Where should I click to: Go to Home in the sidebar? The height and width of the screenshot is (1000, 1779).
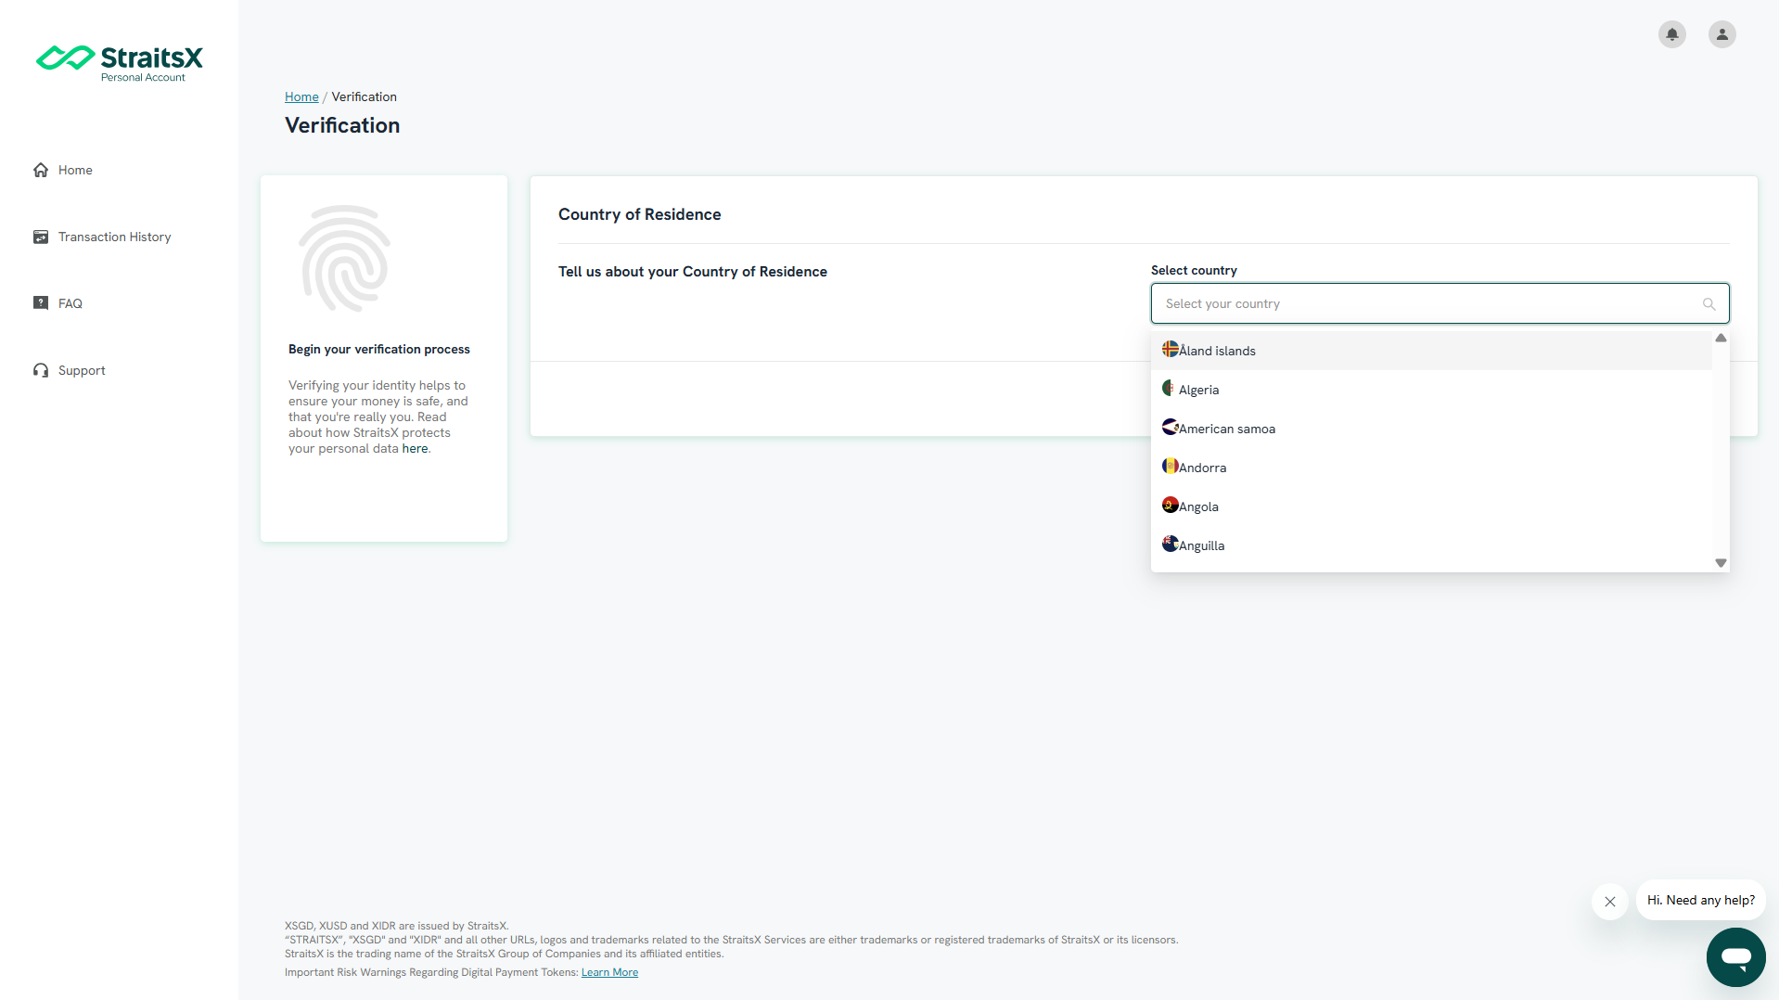[x=75, y=170]
